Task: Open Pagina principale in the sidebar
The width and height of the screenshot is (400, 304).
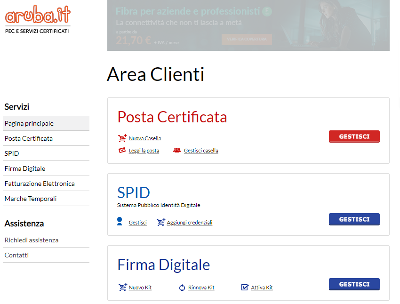Action: tap(46, 123)
